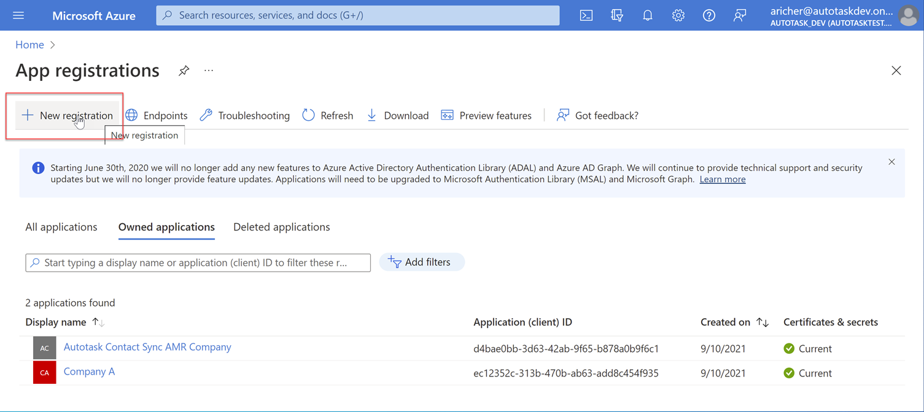Click Add filters button
The image size is (924, 412).
422,262
